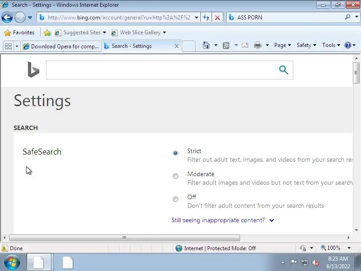Click the Help question mark icon
Image resolution: width=361 pixels, height=271 pixels.
pyautogui.click(x=347, y=45)
